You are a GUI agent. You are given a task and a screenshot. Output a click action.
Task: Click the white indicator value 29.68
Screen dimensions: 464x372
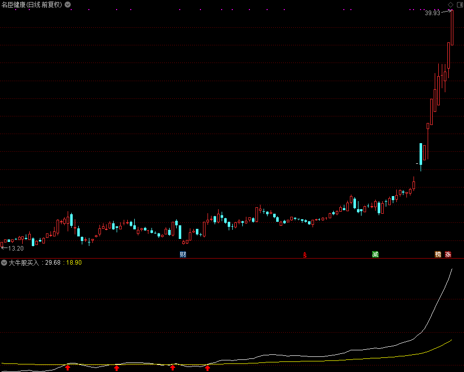click(x=53, y=263)
